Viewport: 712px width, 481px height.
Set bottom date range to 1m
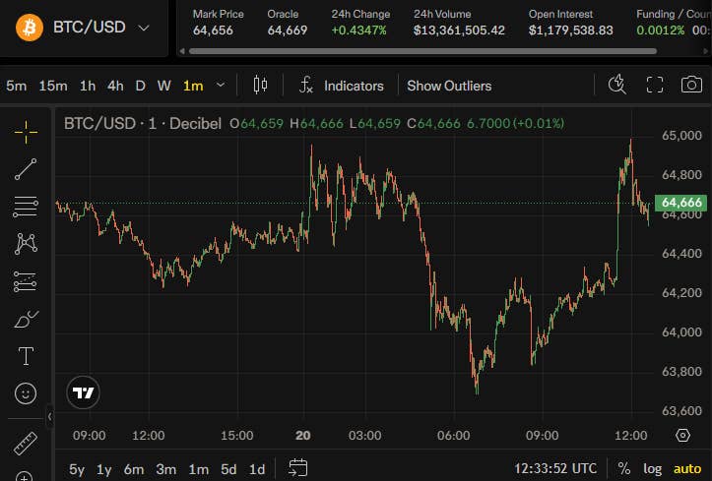tap(198, 469)
